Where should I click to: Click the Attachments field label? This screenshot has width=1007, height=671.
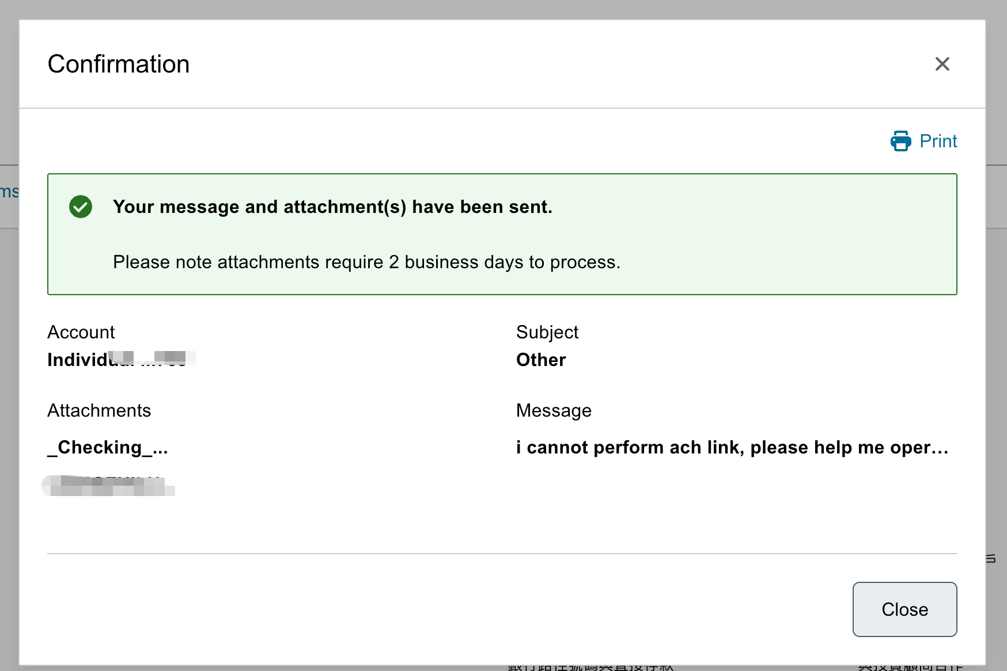[99, 410]
